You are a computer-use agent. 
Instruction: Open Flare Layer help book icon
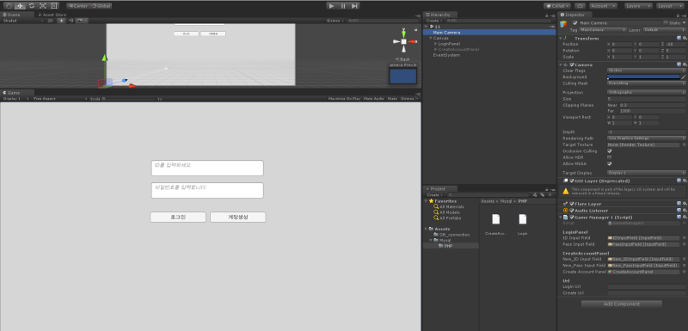tap(679, 204)
